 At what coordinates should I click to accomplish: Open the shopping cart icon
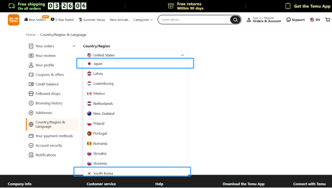[328, 20]
